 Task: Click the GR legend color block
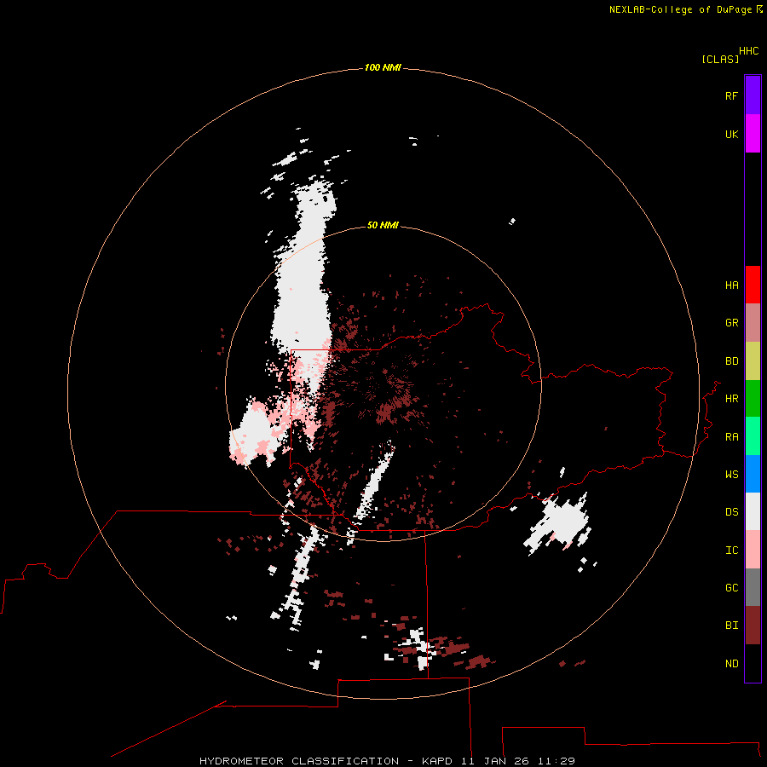tap(753, 323)
